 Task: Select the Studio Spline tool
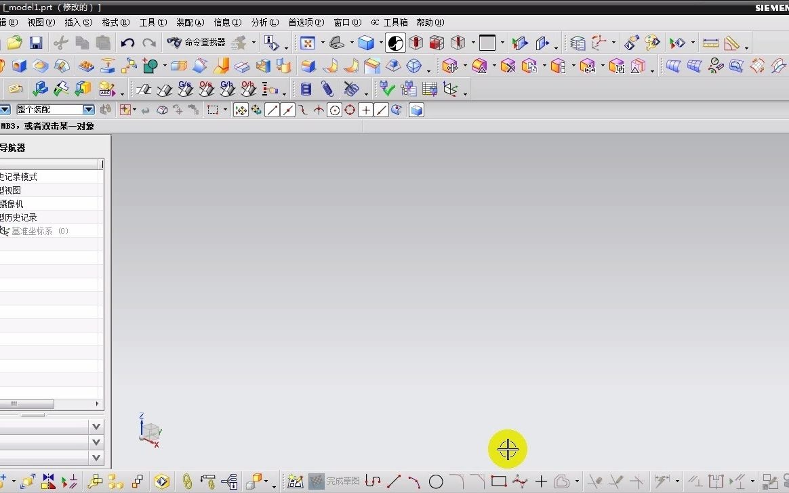click(x=519, y=481)
